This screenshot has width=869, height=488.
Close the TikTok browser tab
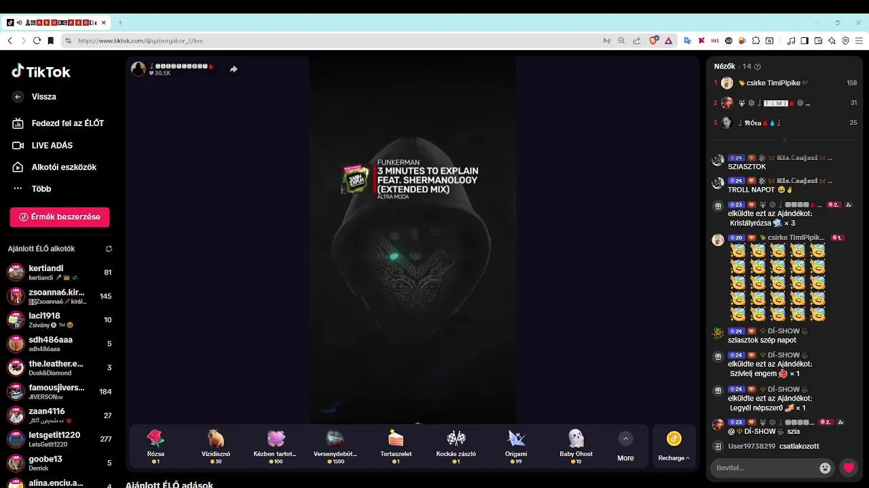point(103,22)
